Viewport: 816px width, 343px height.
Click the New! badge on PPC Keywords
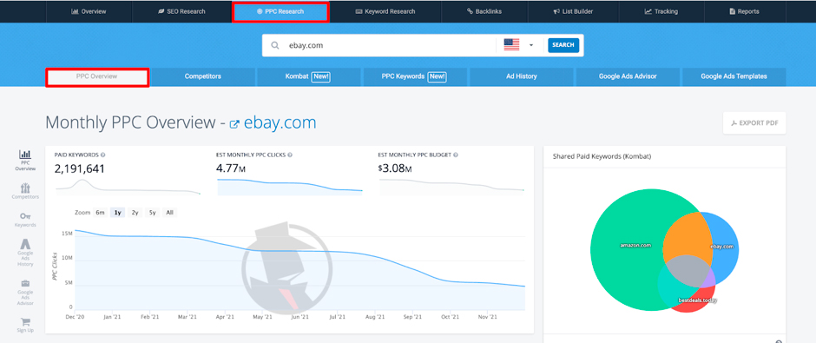tap(438, 76)
